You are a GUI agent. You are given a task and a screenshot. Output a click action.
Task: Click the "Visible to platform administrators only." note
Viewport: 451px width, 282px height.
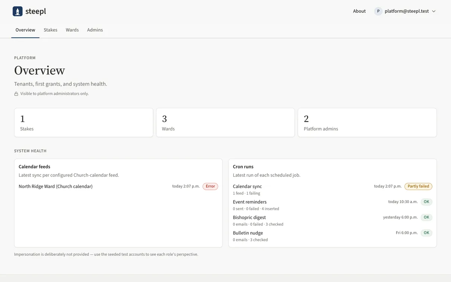54,94
